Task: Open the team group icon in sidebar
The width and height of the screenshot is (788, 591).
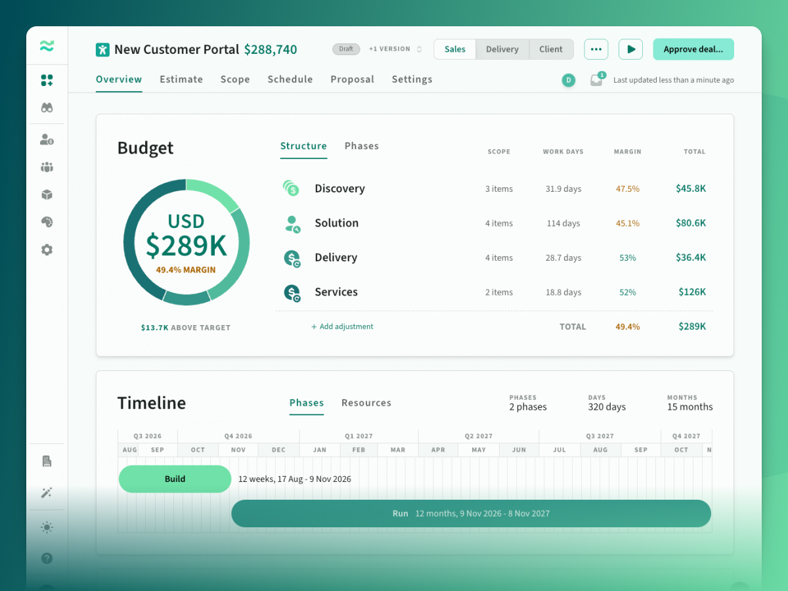Action: [x=47, y=167]
